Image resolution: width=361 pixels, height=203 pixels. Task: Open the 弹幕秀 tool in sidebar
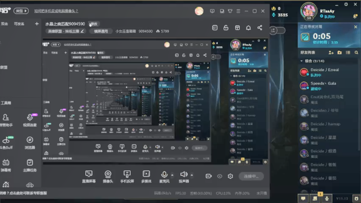pyautogui.click(x=6, y=165)
